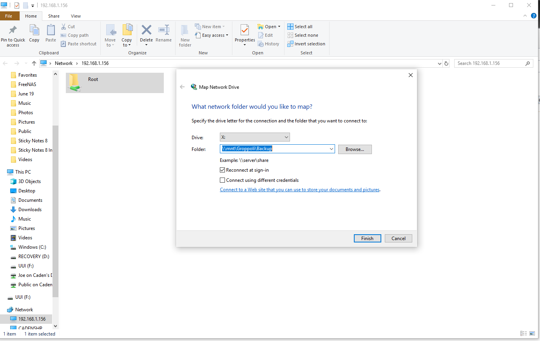540x341 pixels.
Task: Click Select none in ribbon
Action: [303, 35]
